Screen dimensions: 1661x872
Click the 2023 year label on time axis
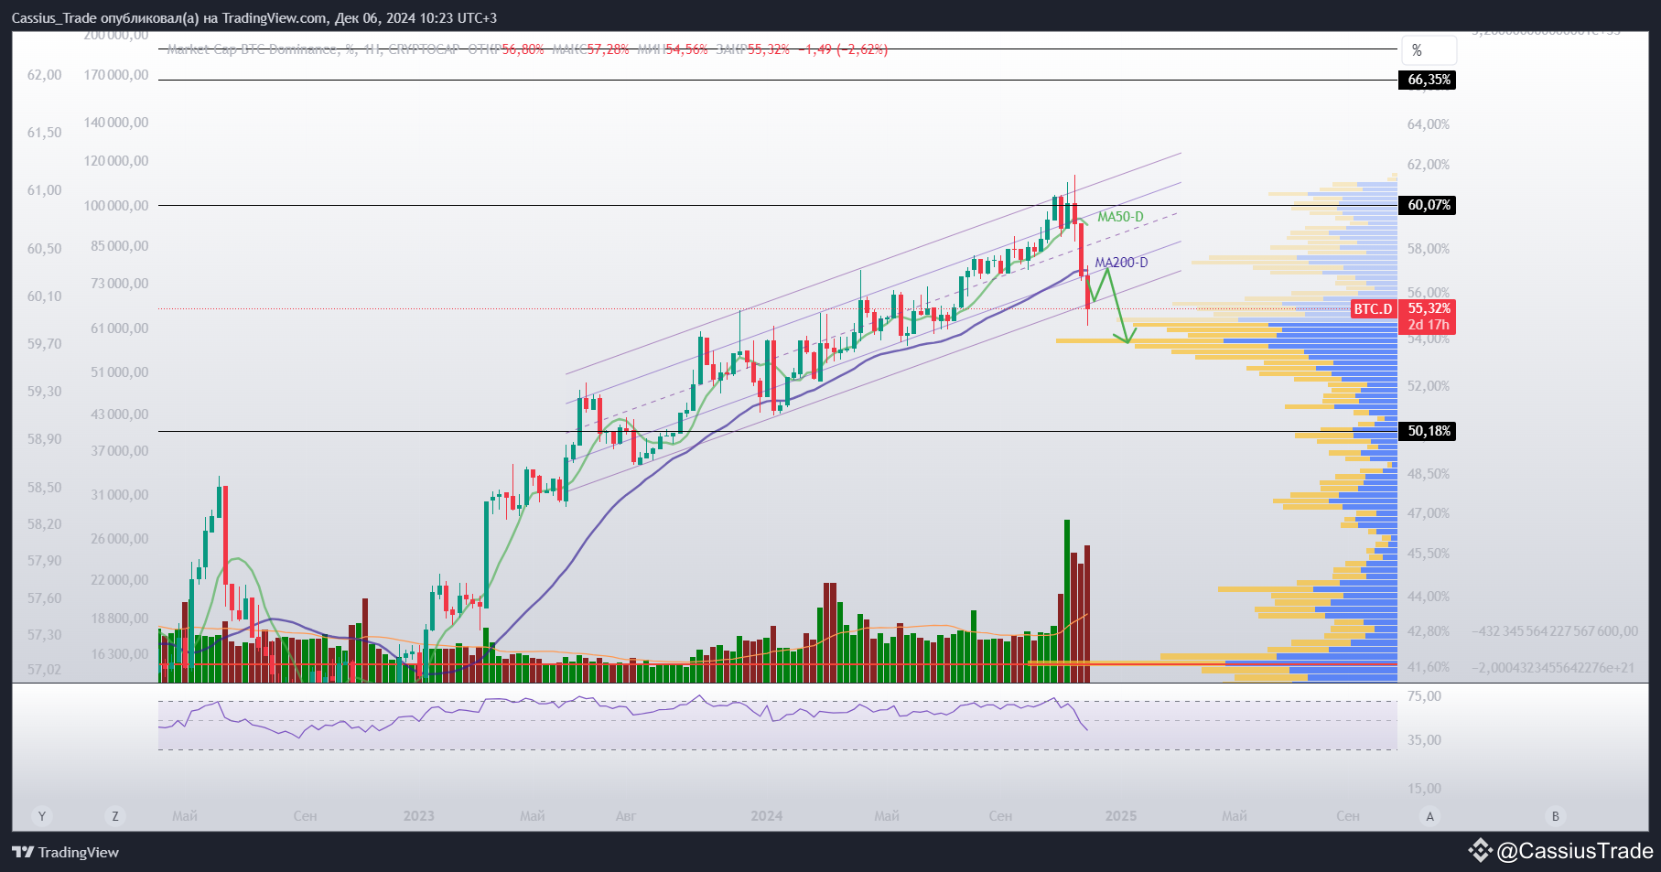click(x=419, y=816)
